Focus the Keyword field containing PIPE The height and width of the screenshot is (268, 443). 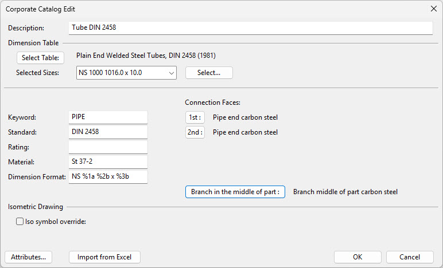[x=107, y=117]
